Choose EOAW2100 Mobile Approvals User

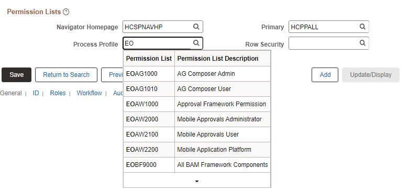[x=197, y=134]
